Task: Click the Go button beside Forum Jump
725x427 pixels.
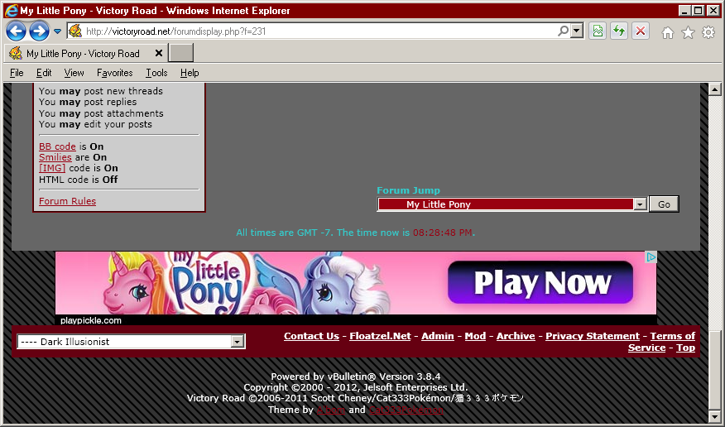Action: coord(664,204)
